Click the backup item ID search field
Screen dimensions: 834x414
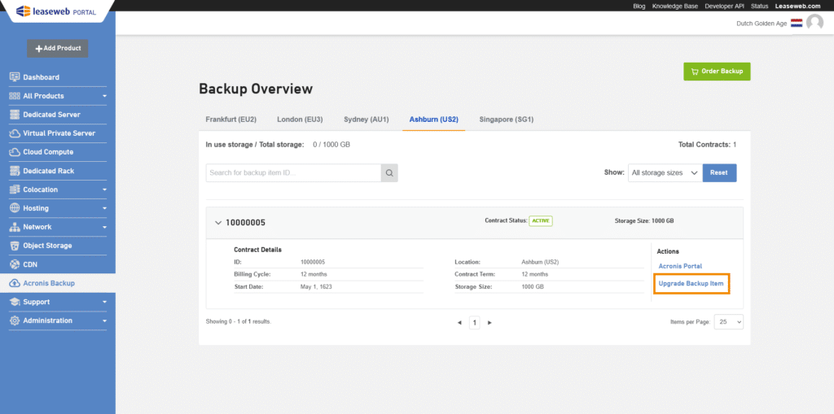(293, 172)
